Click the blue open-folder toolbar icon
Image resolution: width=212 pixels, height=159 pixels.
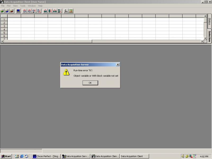(x=7, y=11)
